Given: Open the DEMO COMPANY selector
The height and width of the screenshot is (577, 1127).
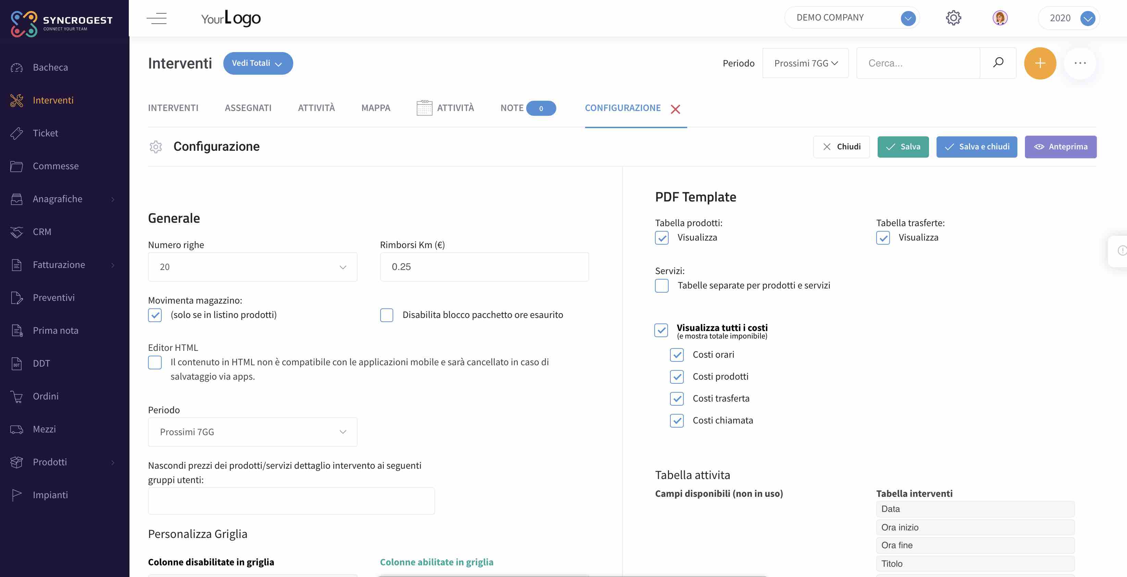Looking at the screenshot, I should click(x=852, y=18).
